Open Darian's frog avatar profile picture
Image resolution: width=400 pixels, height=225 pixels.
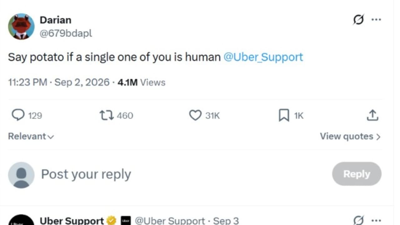pyautogui.click(x=21, y=26)
